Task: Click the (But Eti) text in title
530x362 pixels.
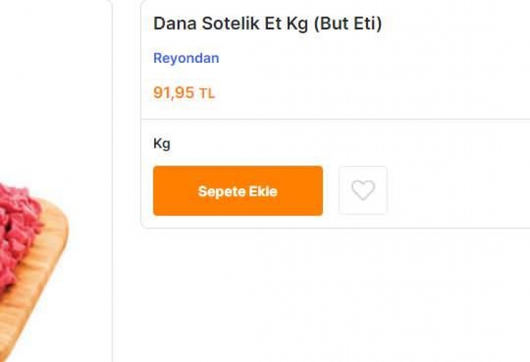Action: click(347, 23)
